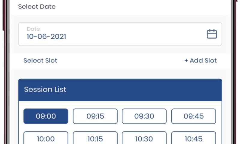Select the 09:45 session slot
The image size is (240, 144).
point(193,116)
